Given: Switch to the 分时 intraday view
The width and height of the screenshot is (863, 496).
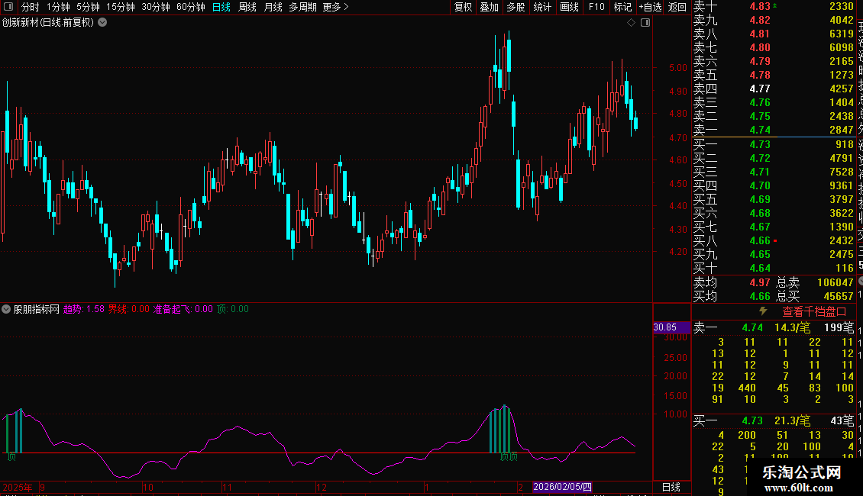Looking at the screenshot, I should [30, 7].
